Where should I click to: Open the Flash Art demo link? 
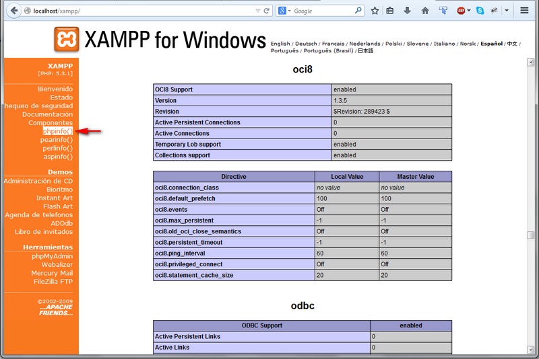click(58, 206)
